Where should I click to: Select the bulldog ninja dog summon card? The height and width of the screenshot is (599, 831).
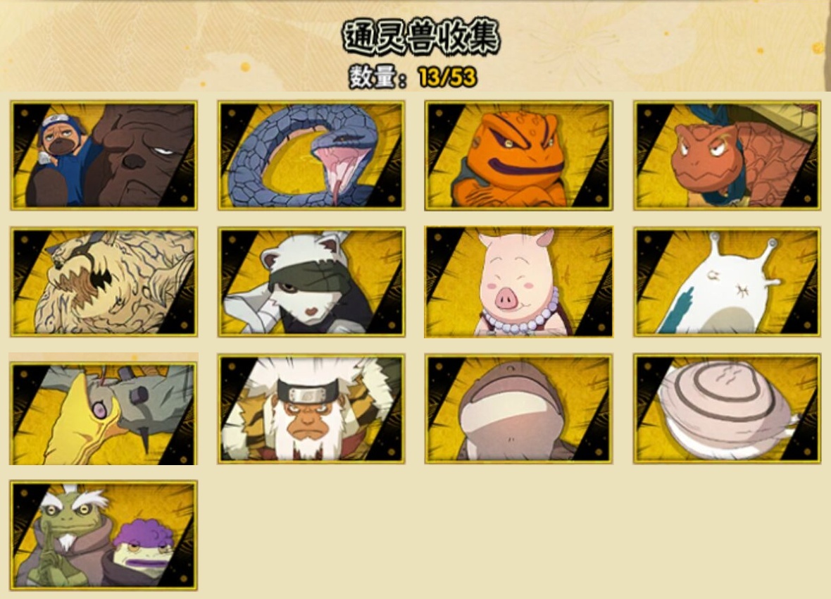point(104,156)
